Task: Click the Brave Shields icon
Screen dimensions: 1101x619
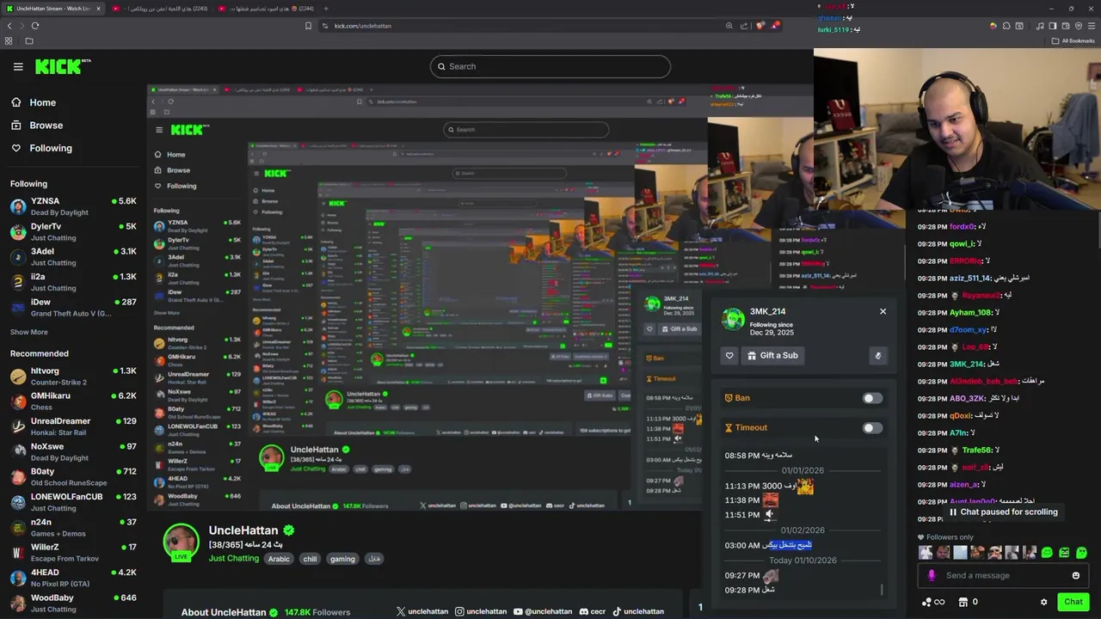Action: pyautogui.click(x=760, y=26)
